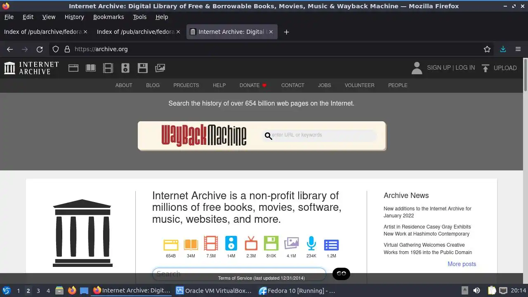Open a new browser tab
The image size is (528, 297).
pos(286,32)
